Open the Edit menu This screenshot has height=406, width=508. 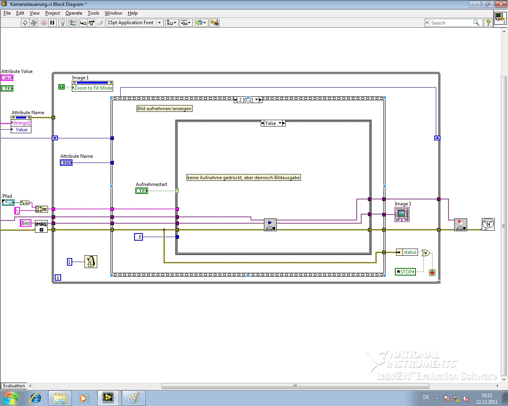pyautogui.click(x=20, y=13)
